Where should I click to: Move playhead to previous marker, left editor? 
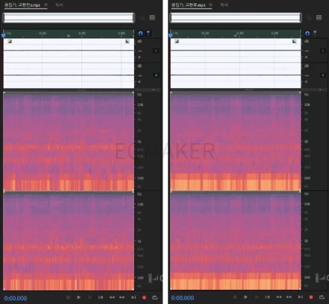click(101, 297)
